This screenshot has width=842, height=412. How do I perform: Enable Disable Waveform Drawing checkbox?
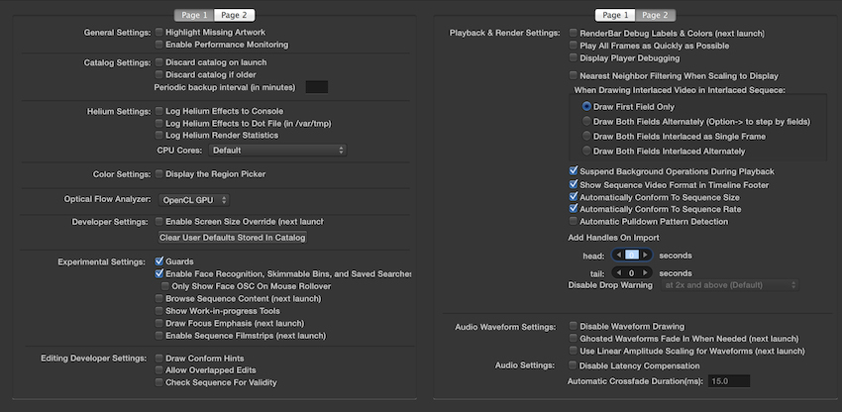(574, 325)
